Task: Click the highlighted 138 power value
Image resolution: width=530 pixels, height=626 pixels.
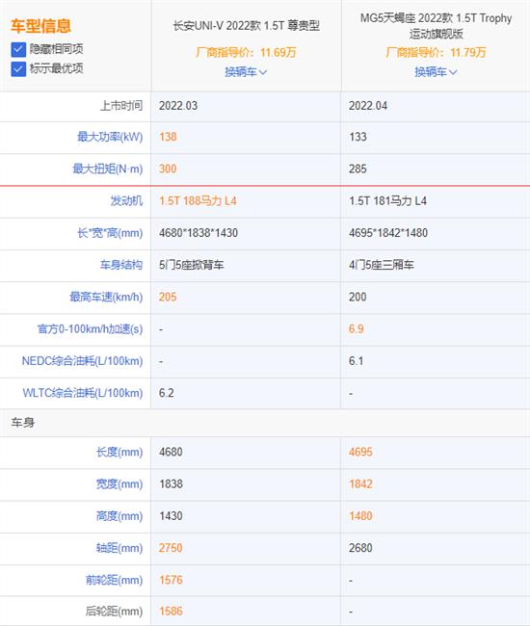Action: (168, 137)
